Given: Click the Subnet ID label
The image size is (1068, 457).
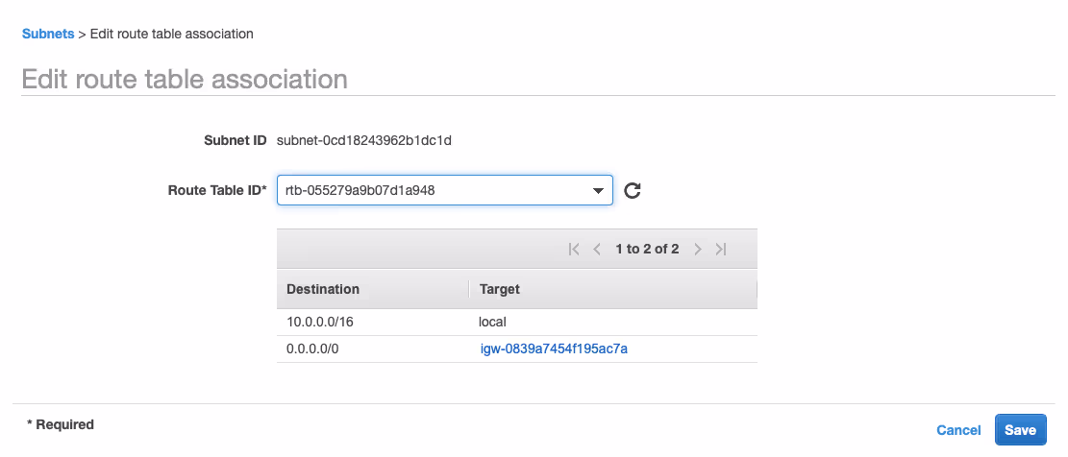Looking at the screenshot, I should click(x=235, y=141).
